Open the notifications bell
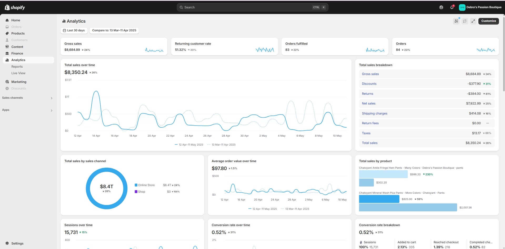This screenshot has width=505, height=249. (452, 7)
